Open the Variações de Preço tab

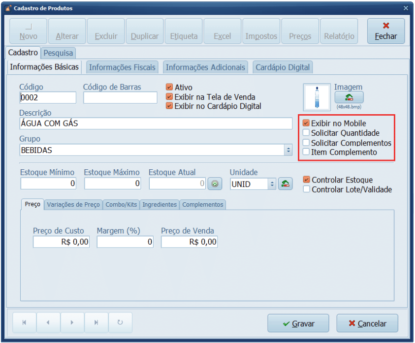coord(73,205)
